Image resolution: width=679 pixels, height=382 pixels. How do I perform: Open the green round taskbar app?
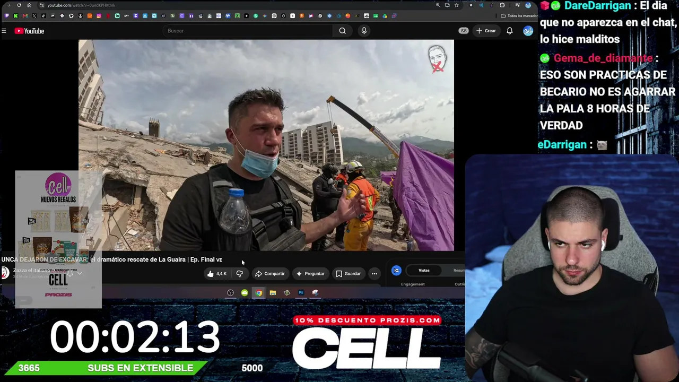coord(245,293)
